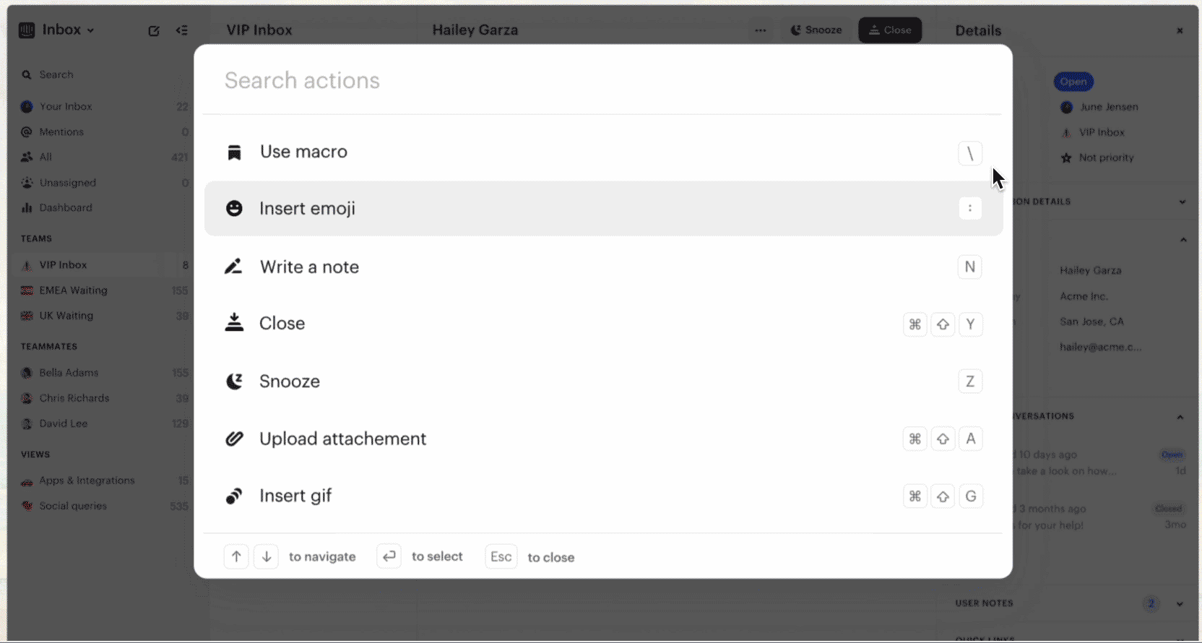Click the blue Open status badge
Screen dimensions: 1202x643
(x=1073, y=82)
